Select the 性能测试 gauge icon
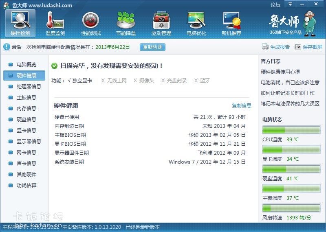Viewport: 326px width, 232px height. pos(90,20)
